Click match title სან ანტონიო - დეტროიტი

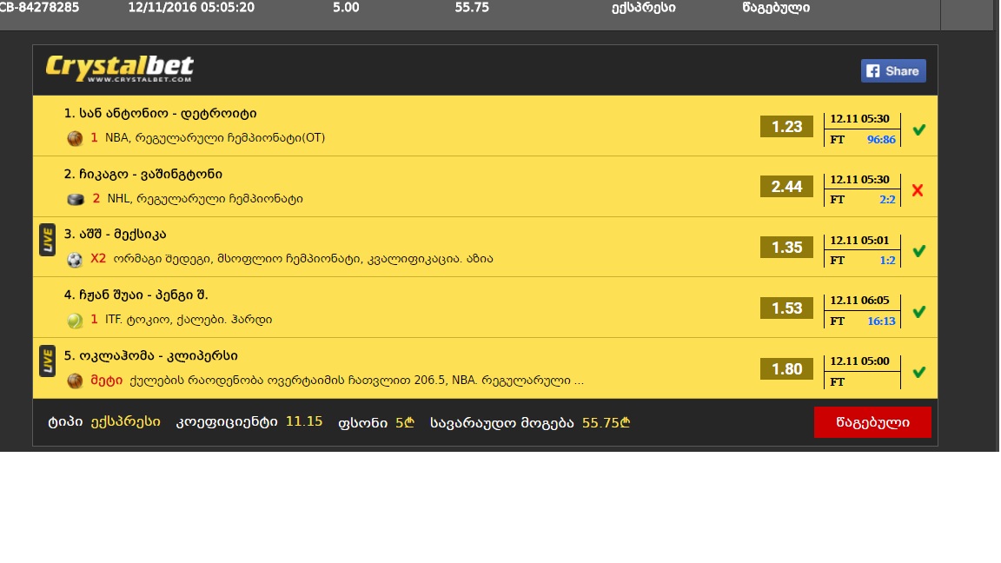click(x=160, y=114)
